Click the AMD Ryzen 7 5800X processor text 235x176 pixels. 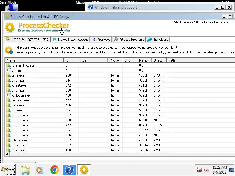coord(201,22)
